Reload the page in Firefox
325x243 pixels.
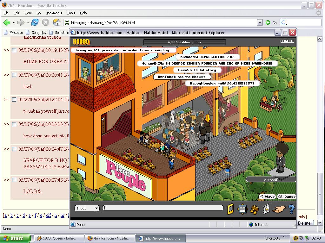[x=35, y=22]
